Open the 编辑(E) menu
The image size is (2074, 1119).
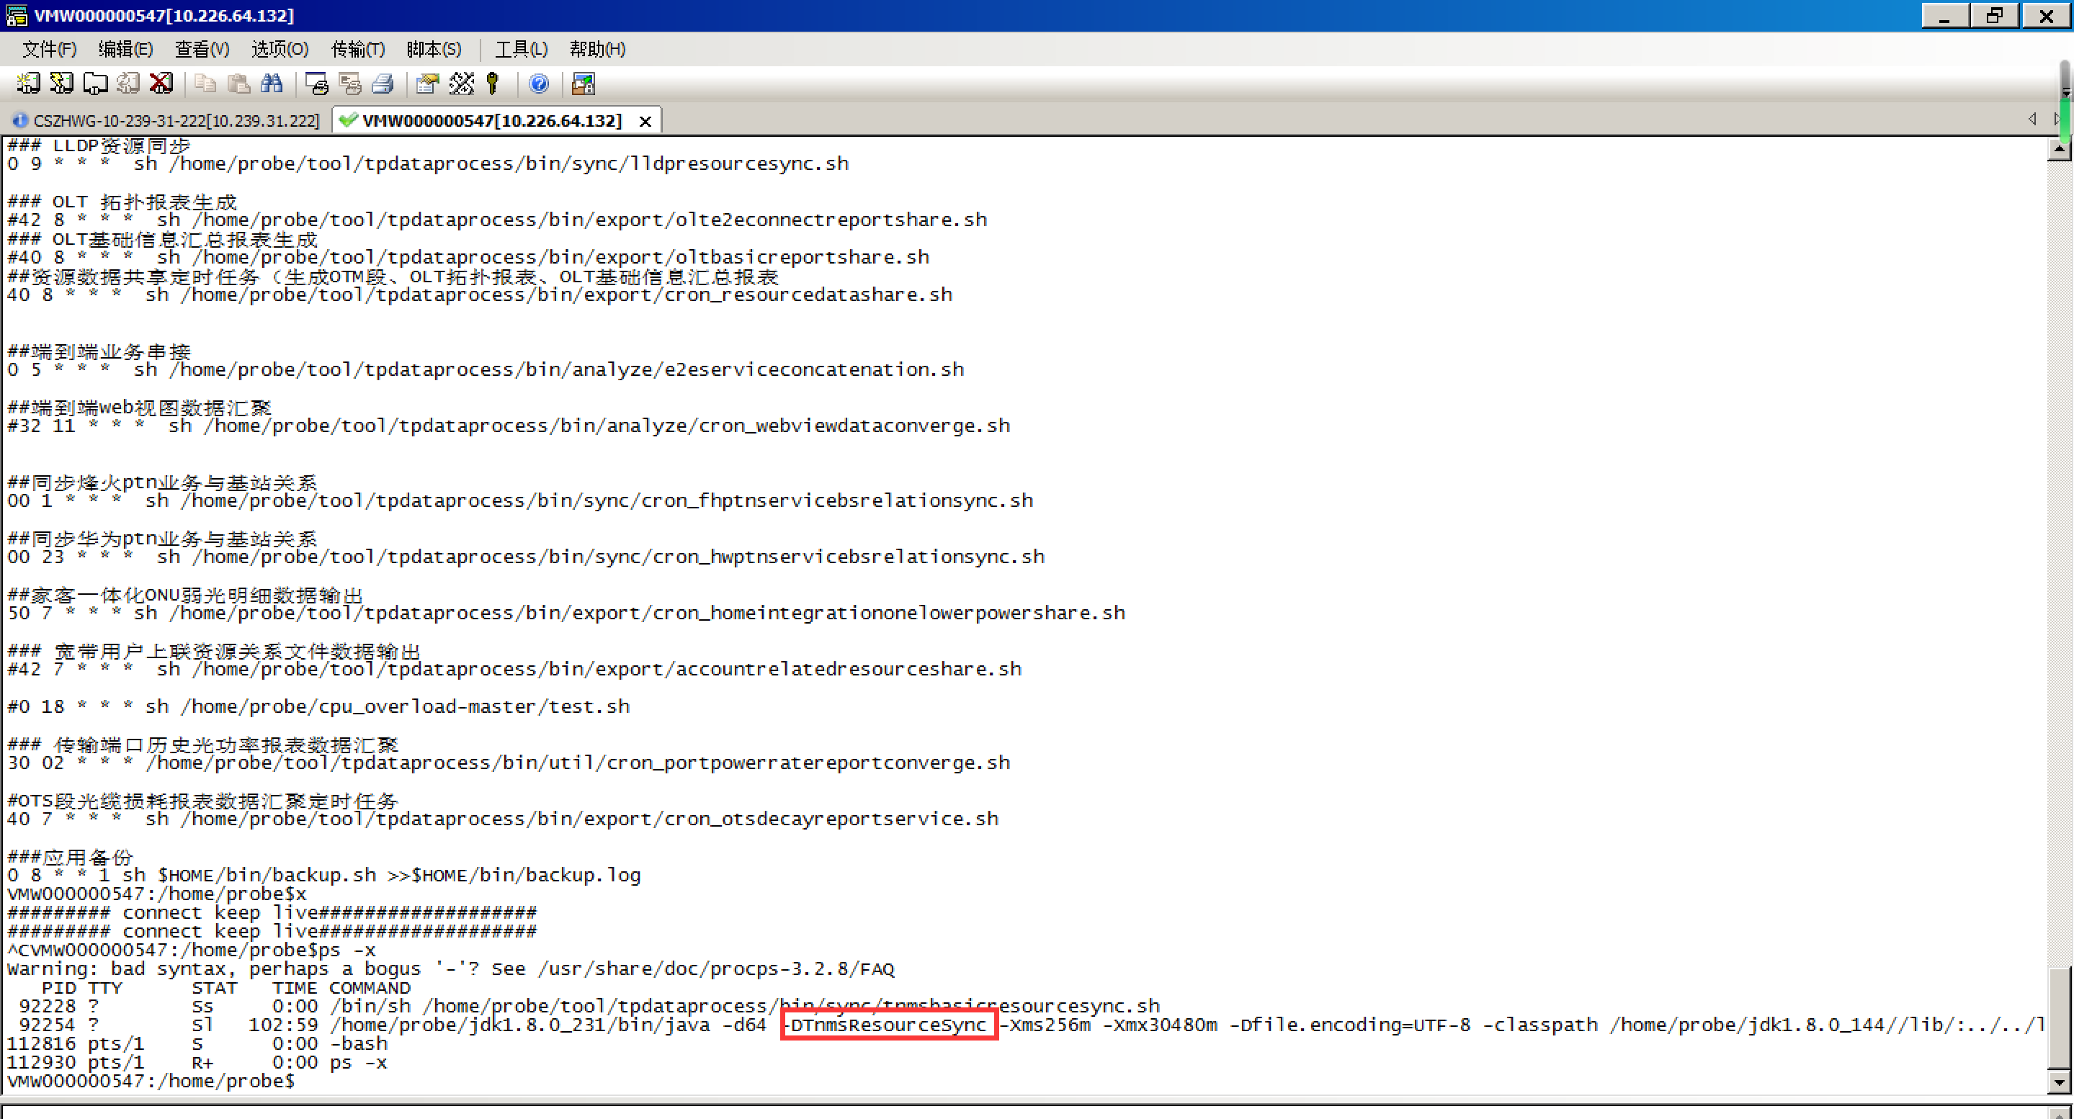(x=125, y=49)
